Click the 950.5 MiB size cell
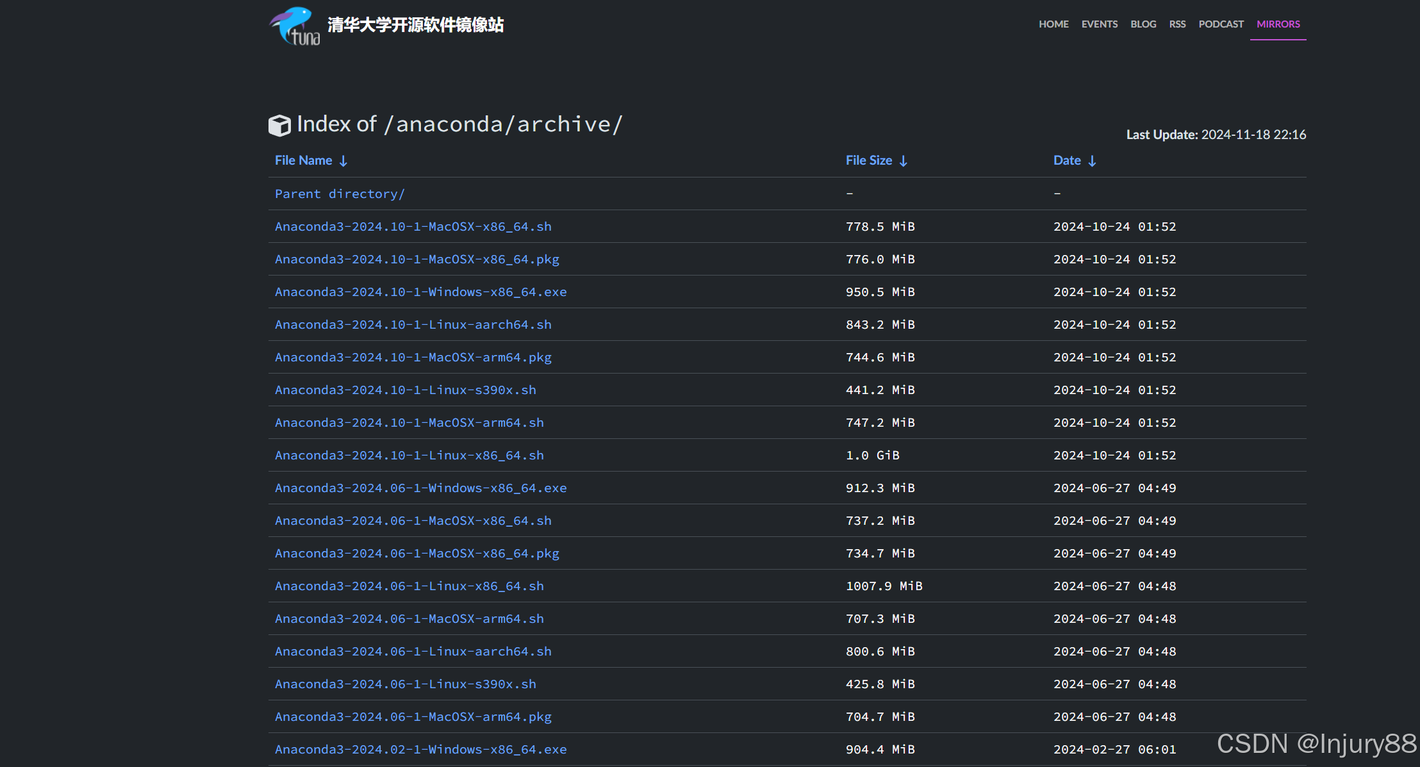The width and height of the screenshot is (1420, 767). [880, 292]
